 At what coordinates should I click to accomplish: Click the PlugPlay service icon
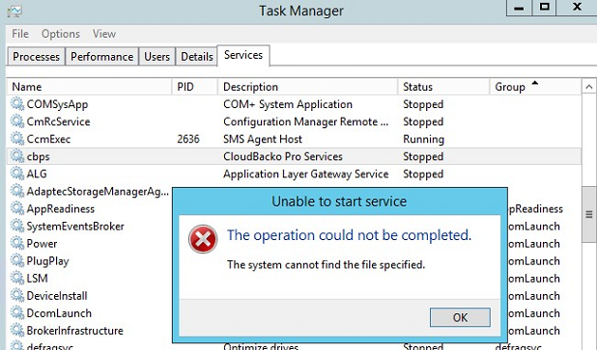(17, 260)
